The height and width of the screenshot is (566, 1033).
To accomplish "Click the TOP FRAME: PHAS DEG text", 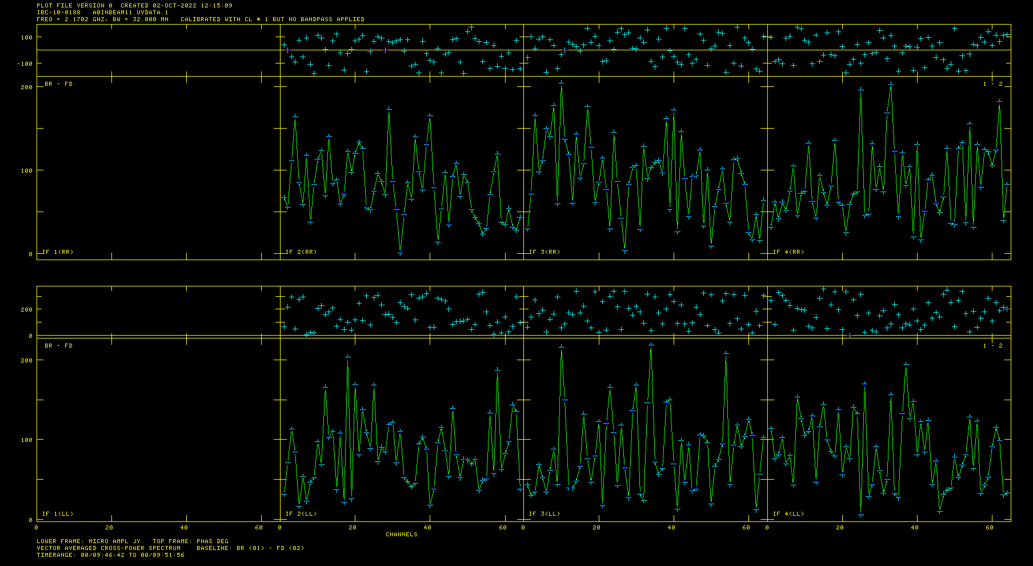I will pyautogui.click(x=190, y=541).
